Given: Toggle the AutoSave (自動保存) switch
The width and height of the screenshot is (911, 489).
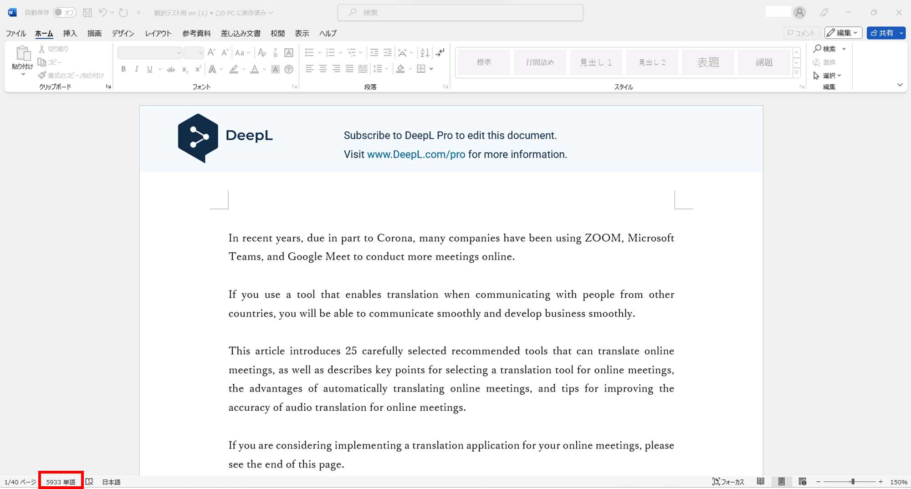Looking at the screenshot, I should click(x=64, y=13).
